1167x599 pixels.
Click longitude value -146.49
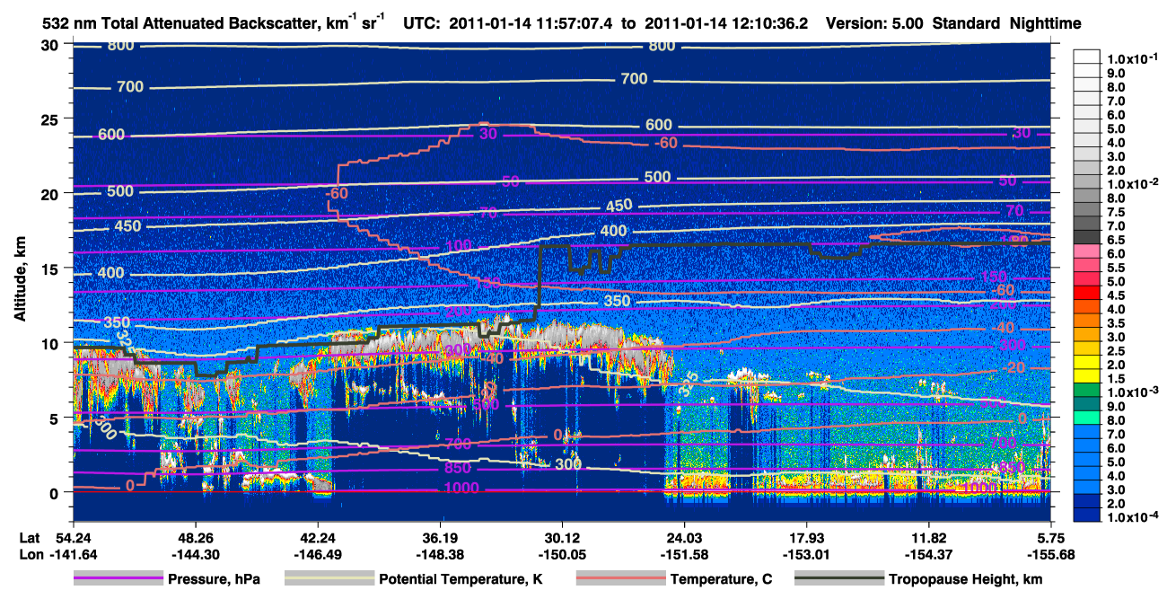point(318,554)
